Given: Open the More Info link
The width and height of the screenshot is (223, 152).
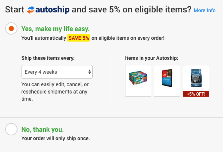Looking at the screenshot, I should coord(205,10).
